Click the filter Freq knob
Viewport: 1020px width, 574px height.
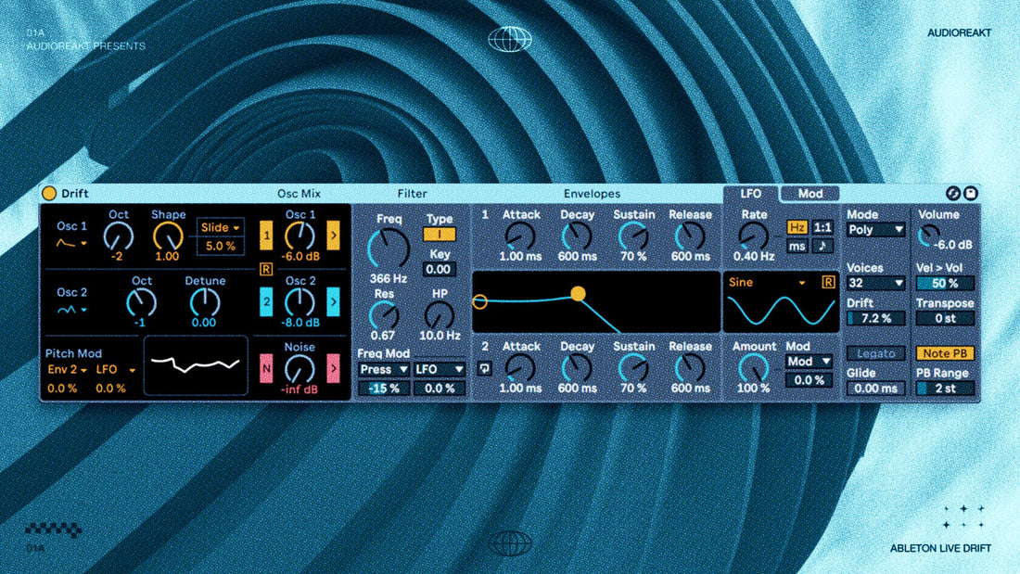coord(389,249)
